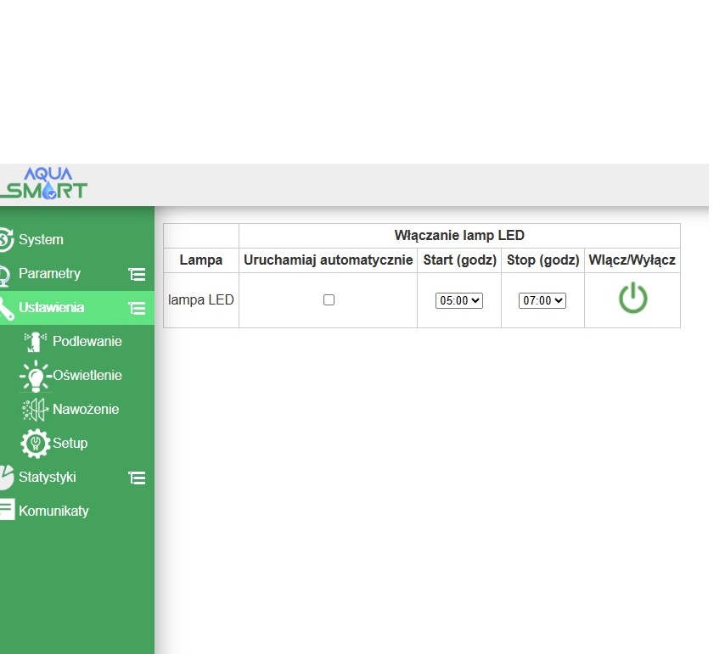This screenshot has height=654, width=725.
Task: Click the Start (godz) column header
Action: [x=459, y=260]
